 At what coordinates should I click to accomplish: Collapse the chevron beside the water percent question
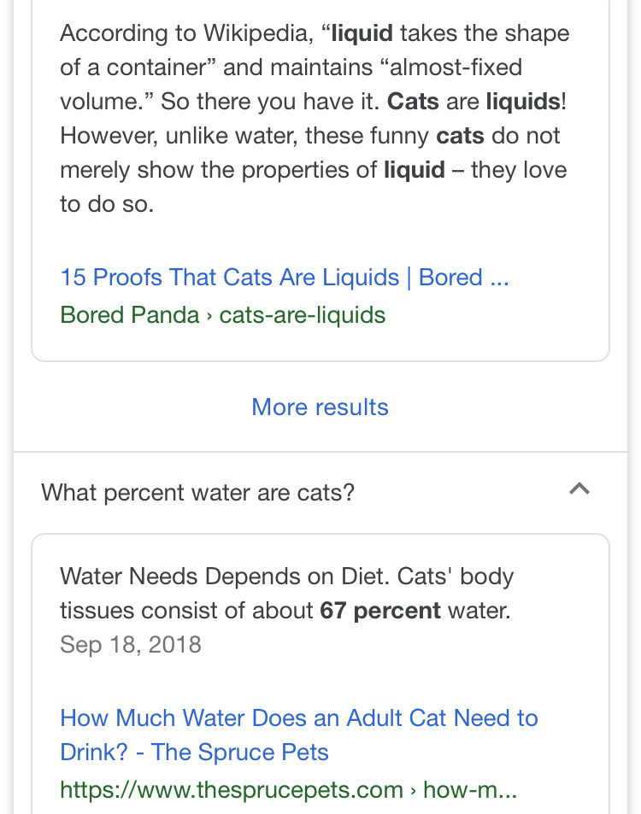579,489
